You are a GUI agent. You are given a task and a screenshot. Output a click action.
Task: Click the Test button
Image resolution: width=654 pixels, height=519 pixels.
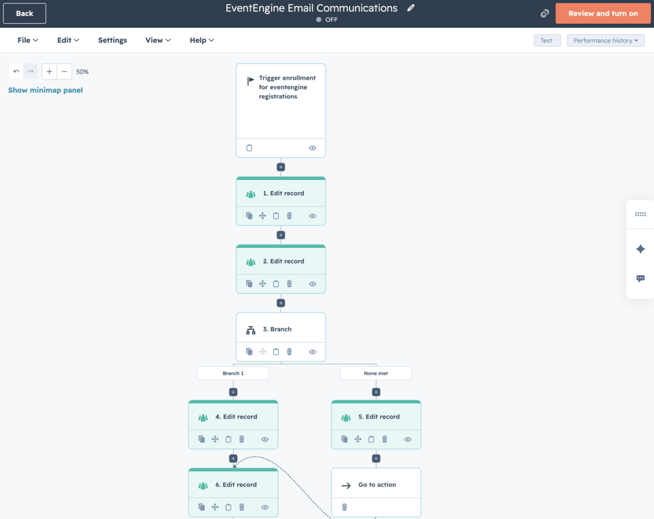546,40
